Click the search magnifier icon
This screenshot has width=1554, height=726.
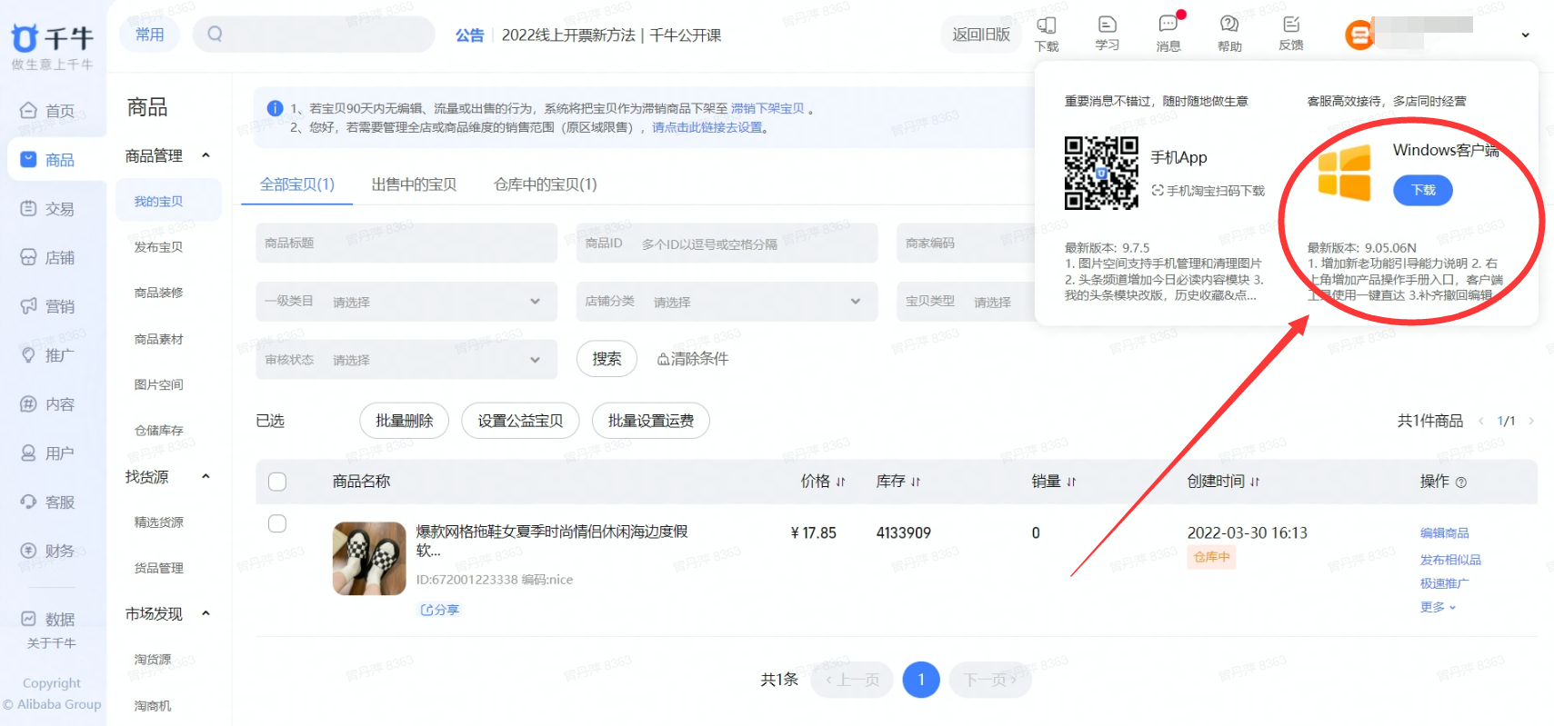(215, 34)
